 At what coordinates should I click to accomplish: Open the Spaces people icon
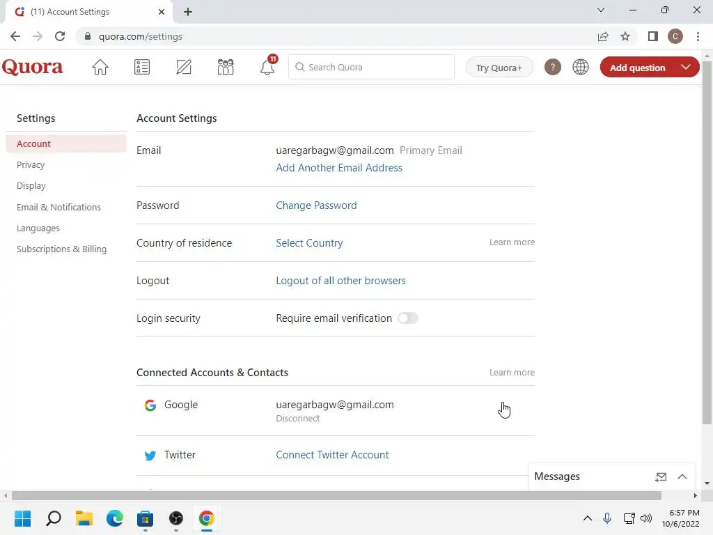click(226, 68)
